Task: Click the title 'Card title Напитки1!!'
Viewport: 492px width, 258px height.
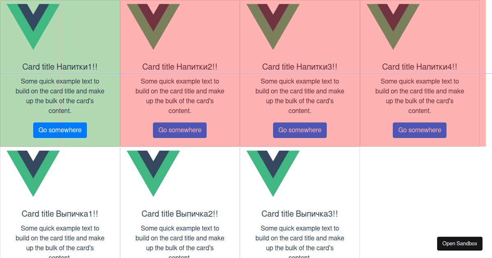Action: point(60,67)
